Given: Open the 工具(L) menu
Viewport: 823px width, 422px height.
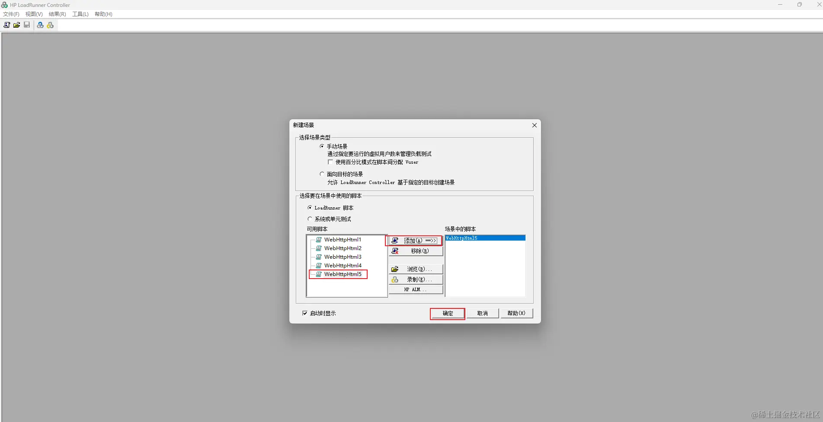Looking at the screenshot, I should (80, 14).
